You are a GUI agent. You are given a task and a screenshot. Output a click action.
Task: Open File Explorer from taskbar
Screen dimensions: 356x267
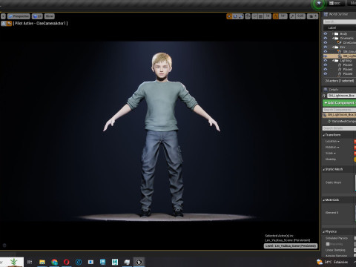coord(42,262)
